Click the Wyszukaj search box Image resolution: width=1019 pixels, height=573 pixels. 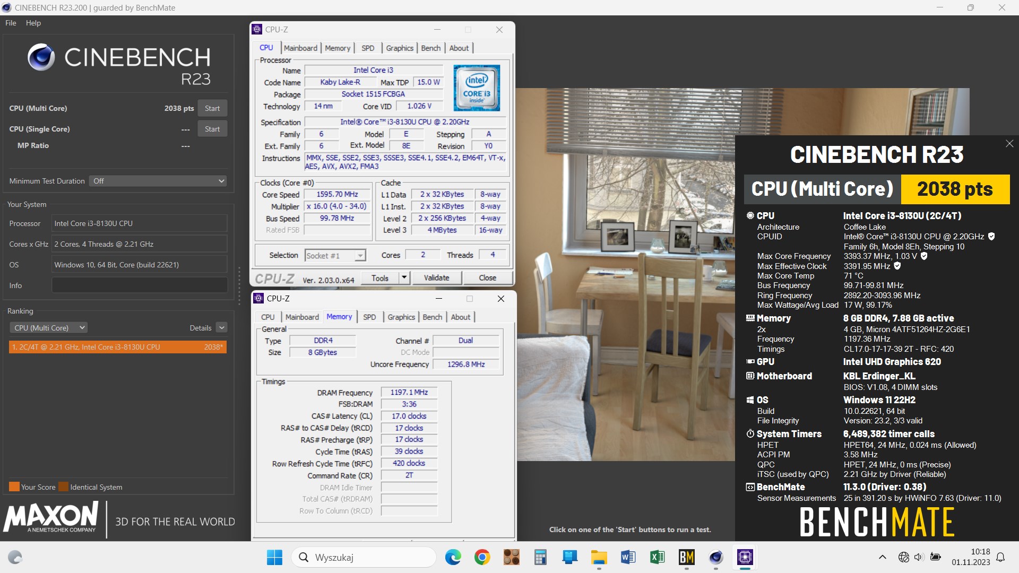(364, 557)
